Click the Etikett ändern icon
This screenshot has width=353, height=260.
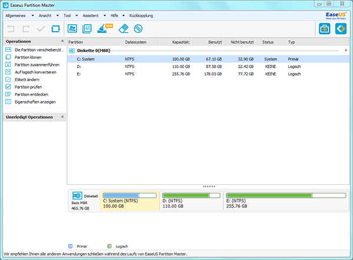pyautogui.click(x=8, y=79)
